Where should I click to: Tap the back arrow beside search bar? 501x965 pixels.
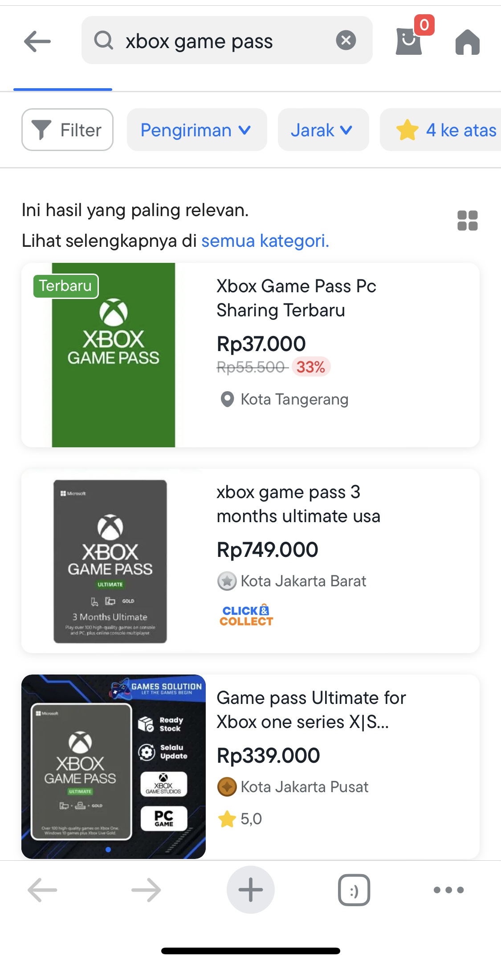pos(37,41)
